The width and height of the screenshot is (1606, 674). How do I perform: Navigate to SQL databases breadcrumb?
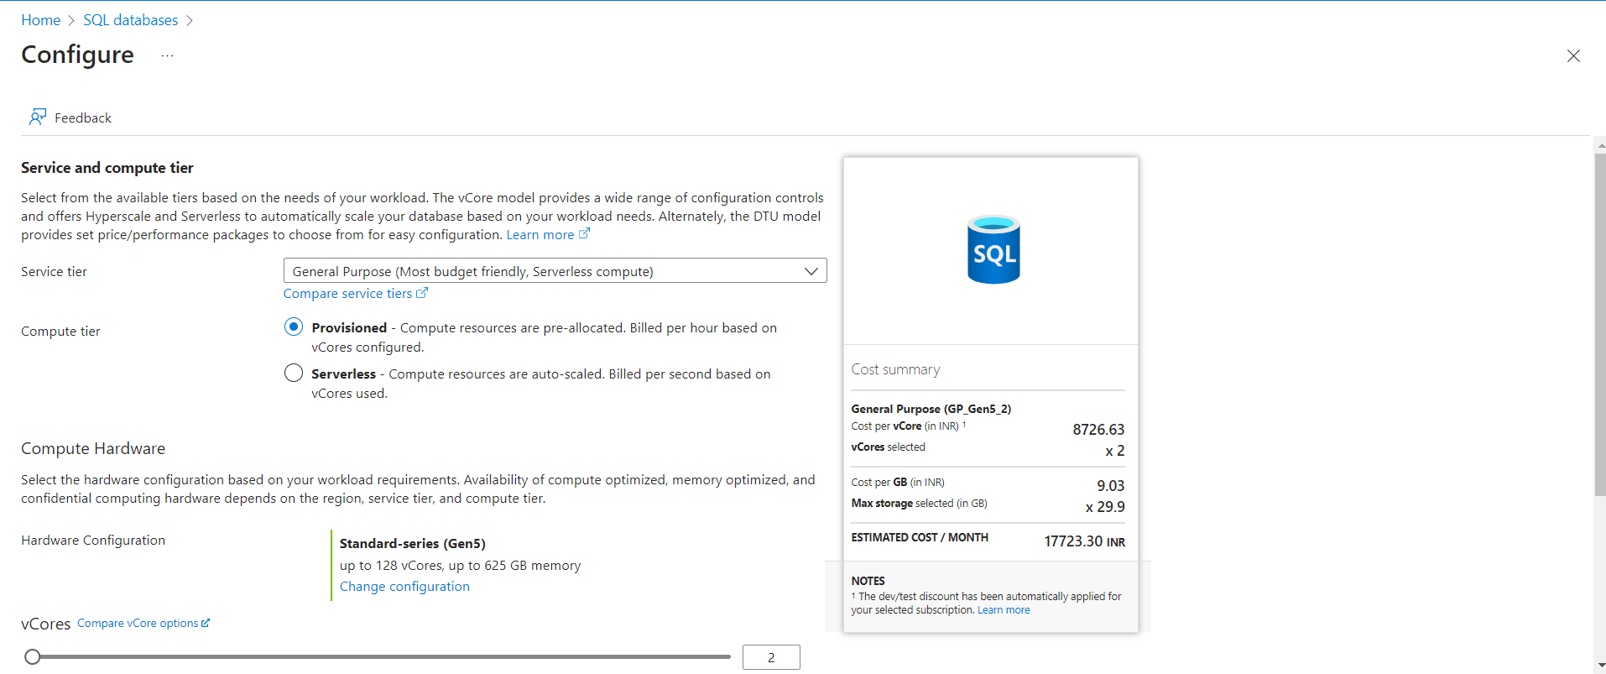click(130, 20)
